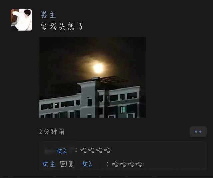
Task: Click the small bright window light in the photo
Action: click(56, 105)
